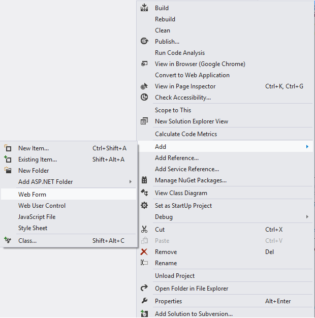
Task: Click the red Remove X icon
Action: coord(144,251)
